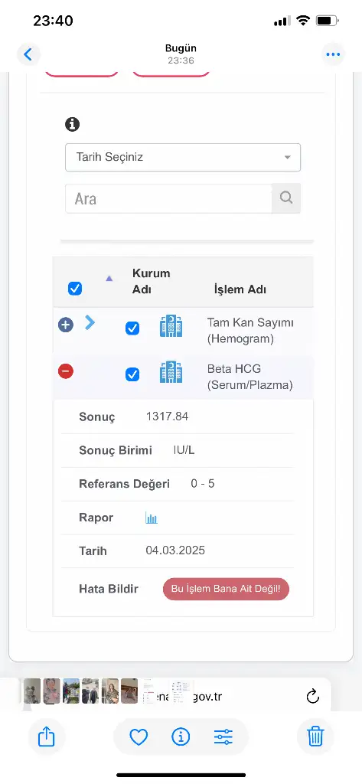The width and height of the screenshot is (362, 784).
Task: Uncheck the Beta HCG row checkbox
Action: coord(132,374)
